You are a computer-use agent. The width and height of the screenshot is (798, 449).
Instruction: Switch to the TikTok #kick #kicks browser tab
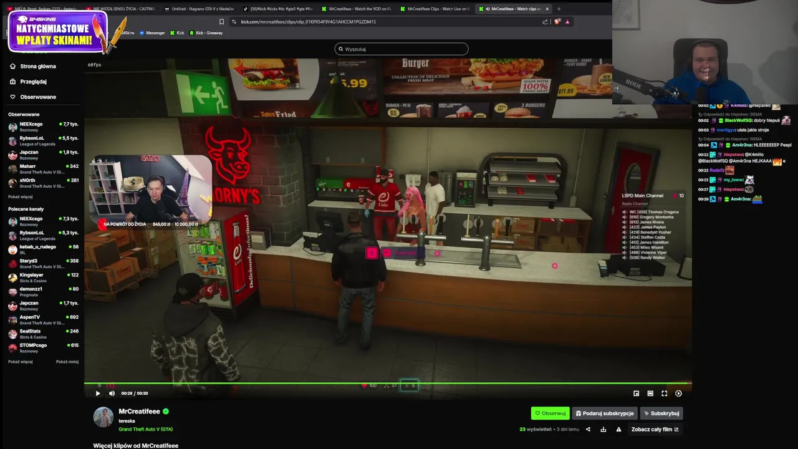pos(277,9)
